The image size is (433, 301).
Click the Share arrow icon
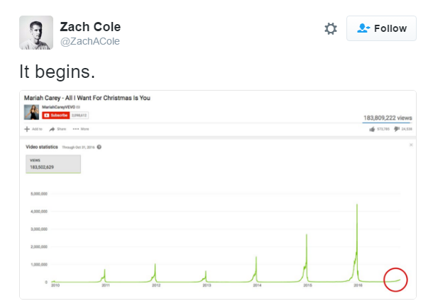tap(52, 129)
